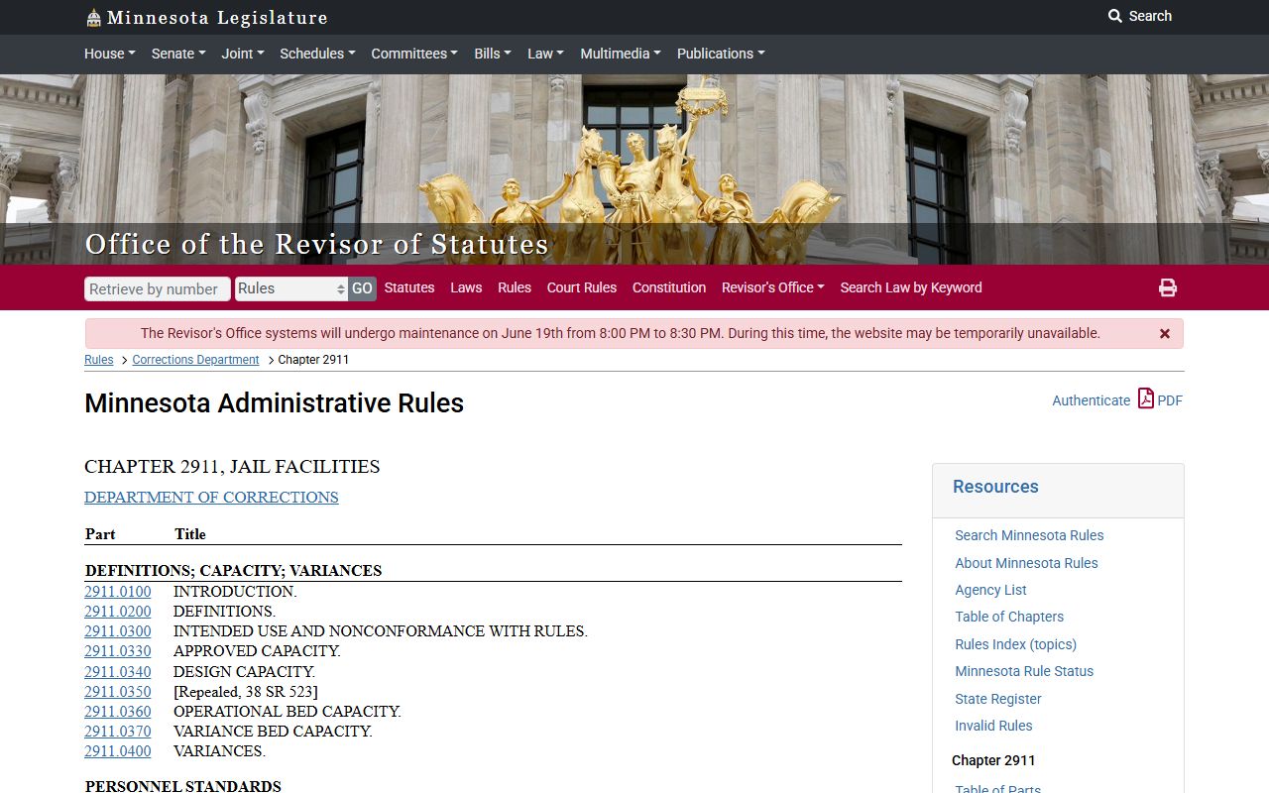The image size is (1269, 793).
Task: Expand the Committees menu
Action: pyautogui.click(x=414, y=54)
